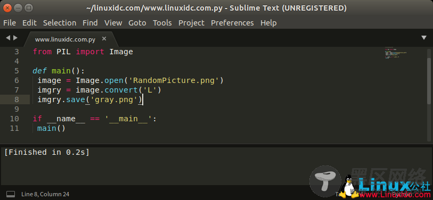Open the View menu
Image resolution: width=433 pixels, height=200 pixels.
coord(113,23)
